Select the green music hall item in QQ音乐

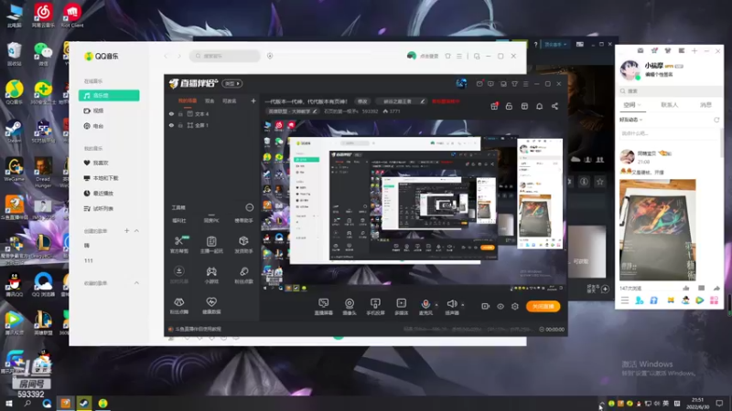(x=109, y=95)
